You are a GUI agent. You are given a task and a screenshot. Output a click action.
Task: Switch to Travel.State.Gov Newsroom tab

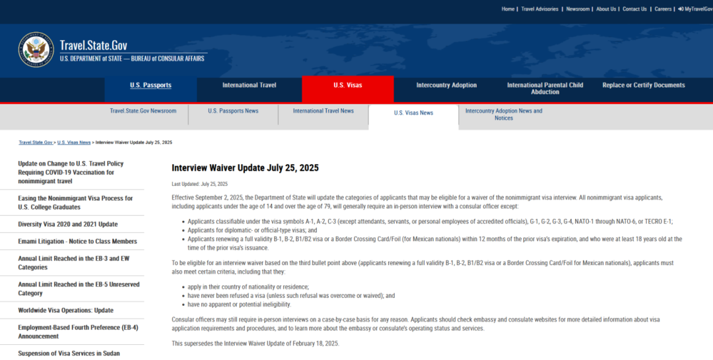tap(143, 111)
